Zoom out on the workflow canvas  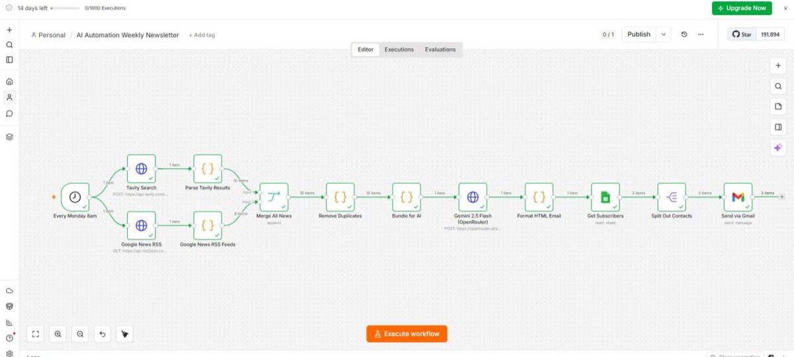[80, 335]
